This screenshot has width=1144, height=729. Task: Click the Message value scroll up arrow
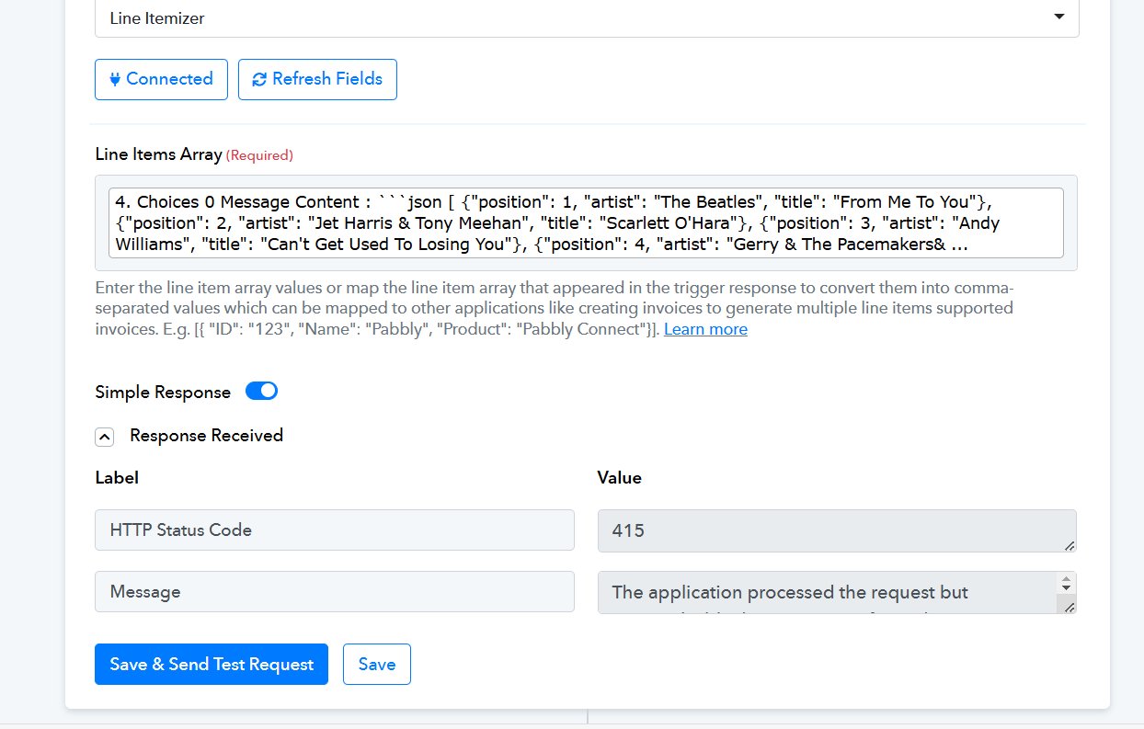[1067, 581]
